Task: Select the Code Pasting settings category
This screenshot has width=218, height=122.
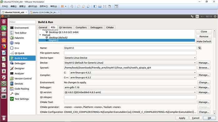Action: [x=22, y=89]
